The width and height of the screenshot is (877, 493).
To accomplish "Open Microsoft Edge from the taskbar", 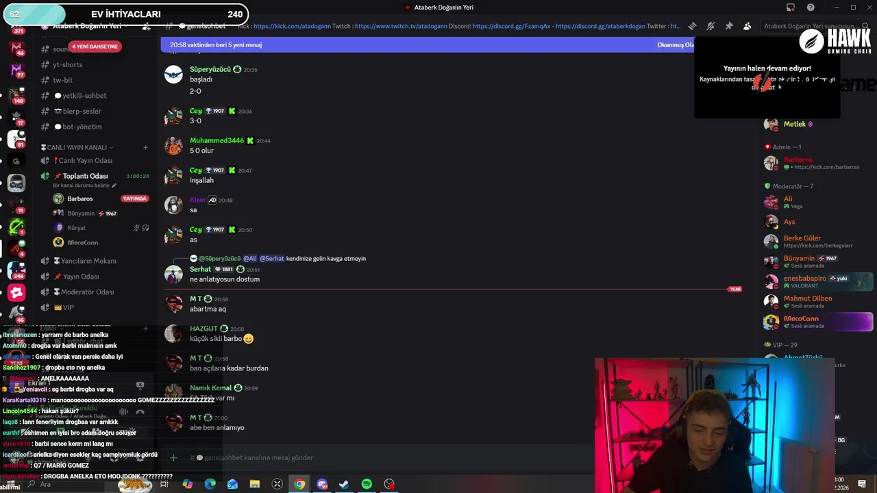I will (210, 484).
